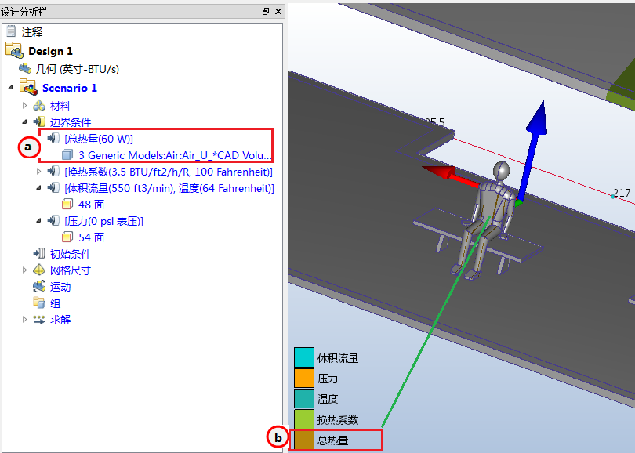Click the Design 1 folder icon
The height and width of the screenshot is (453, 635).
pyautogui.click(x=14, y=50)
